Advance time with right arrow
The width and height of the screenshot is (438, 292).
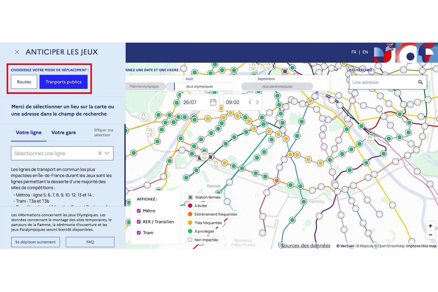(257, 102)
